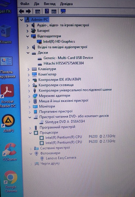Screen dimensions: 135x197
Task: Click the Мережеві адаптери network icon
Action: 35,96
